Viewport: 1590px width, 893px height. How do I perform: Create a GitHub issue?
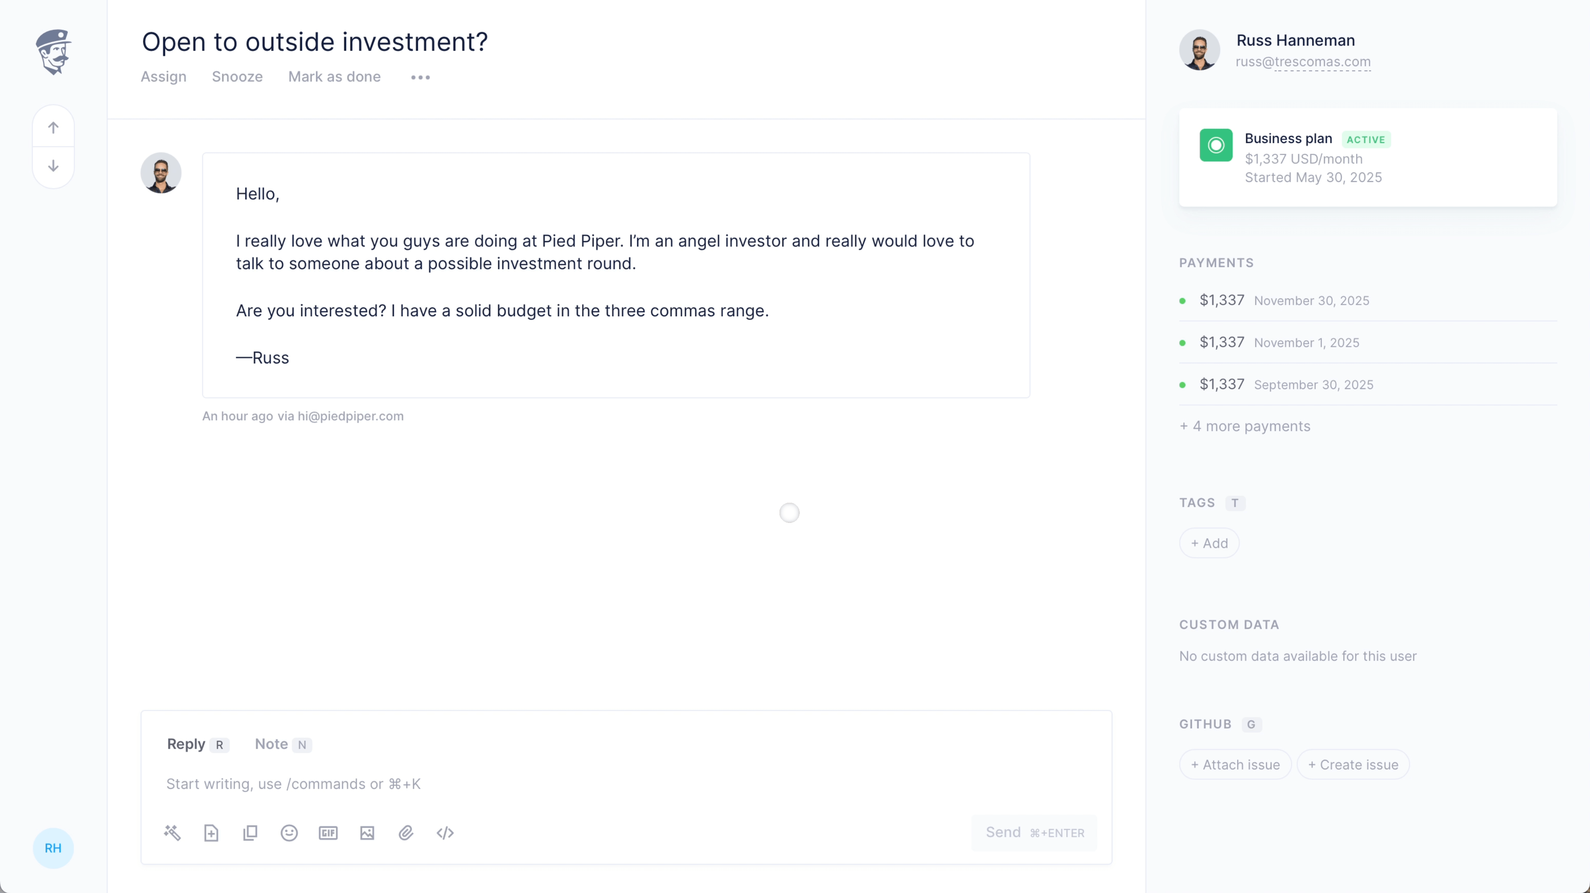[x=1353, y=764]
